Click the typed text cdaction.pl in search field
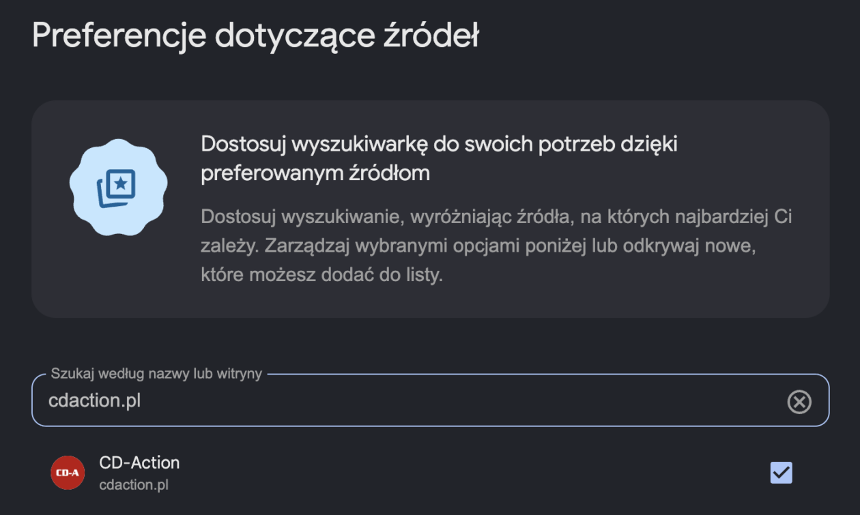Image resolution: width=860 pixels, height=515 pixels. click(95, 400)
